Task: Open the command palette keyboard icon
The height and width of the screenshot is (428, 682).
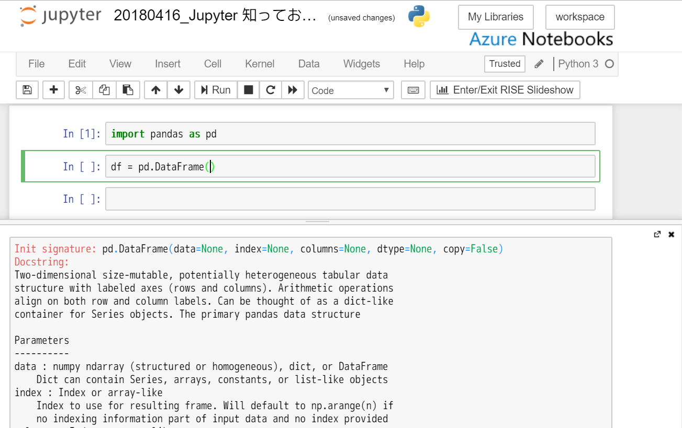Action: click(413, 90)
